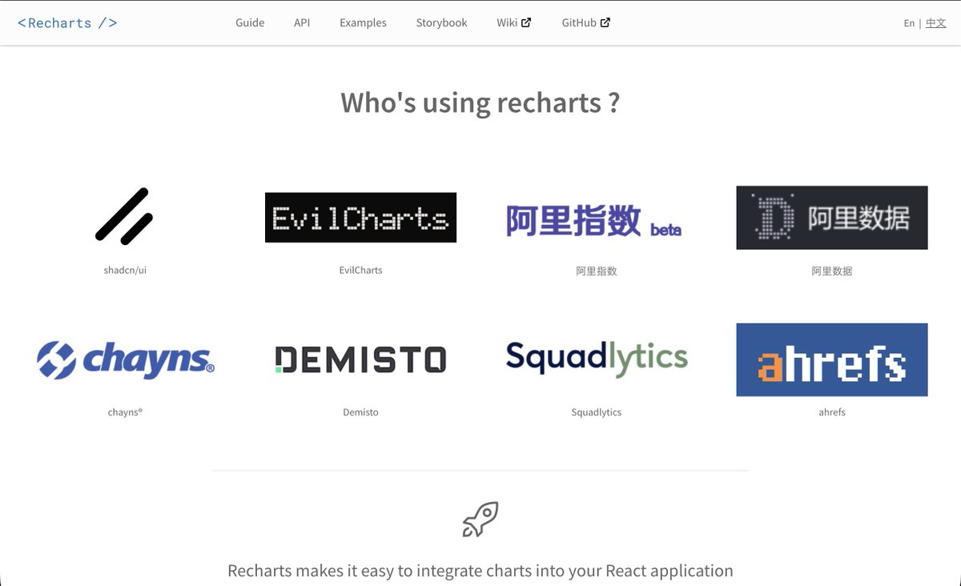Click the rocket icon
The height and width of the screenshot is (586, 961).
[480, 520]
